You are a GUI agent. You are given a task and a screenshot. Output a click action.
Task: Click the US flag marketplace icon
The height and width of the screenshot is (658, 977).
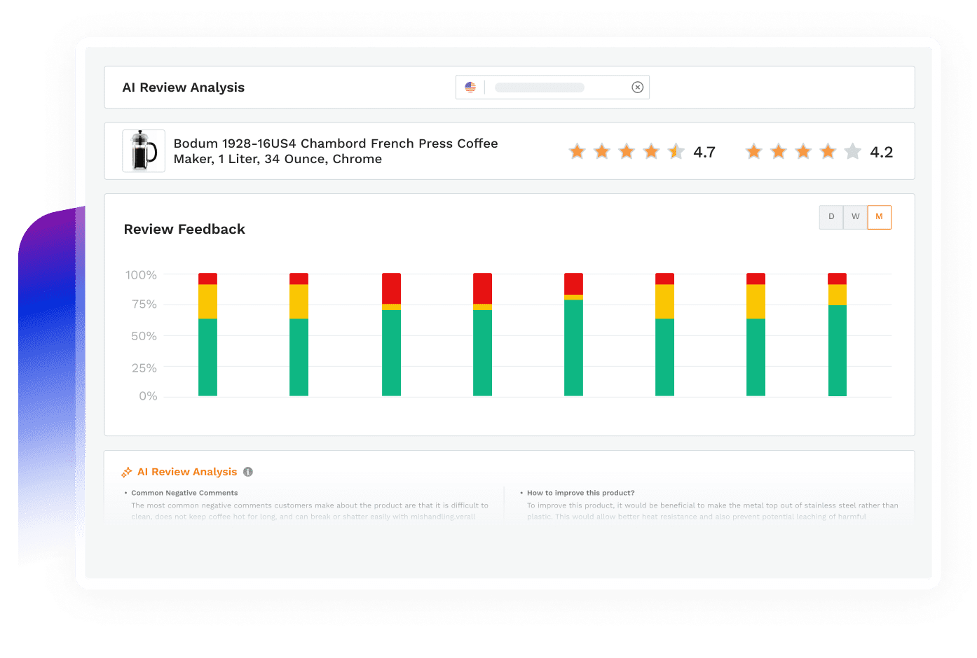coord(470,87)
